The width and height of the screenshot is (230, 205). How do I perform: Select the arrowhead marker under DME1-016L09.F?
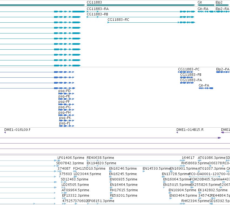tap(5, 132)
